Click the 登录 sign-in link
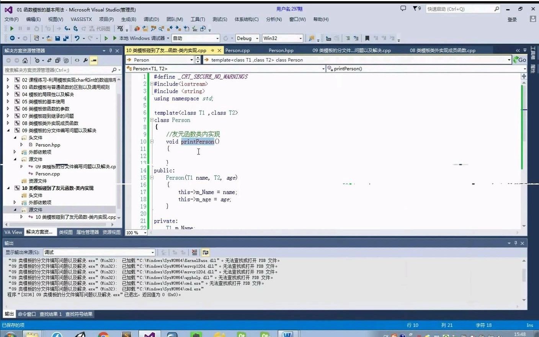Viewport: 539px width, 337px height. point(512,20)
